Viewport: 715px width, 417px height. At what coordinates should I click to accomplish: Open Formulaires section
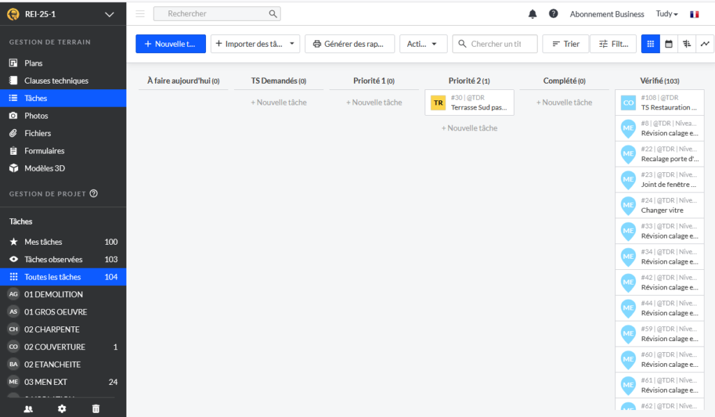63,151
